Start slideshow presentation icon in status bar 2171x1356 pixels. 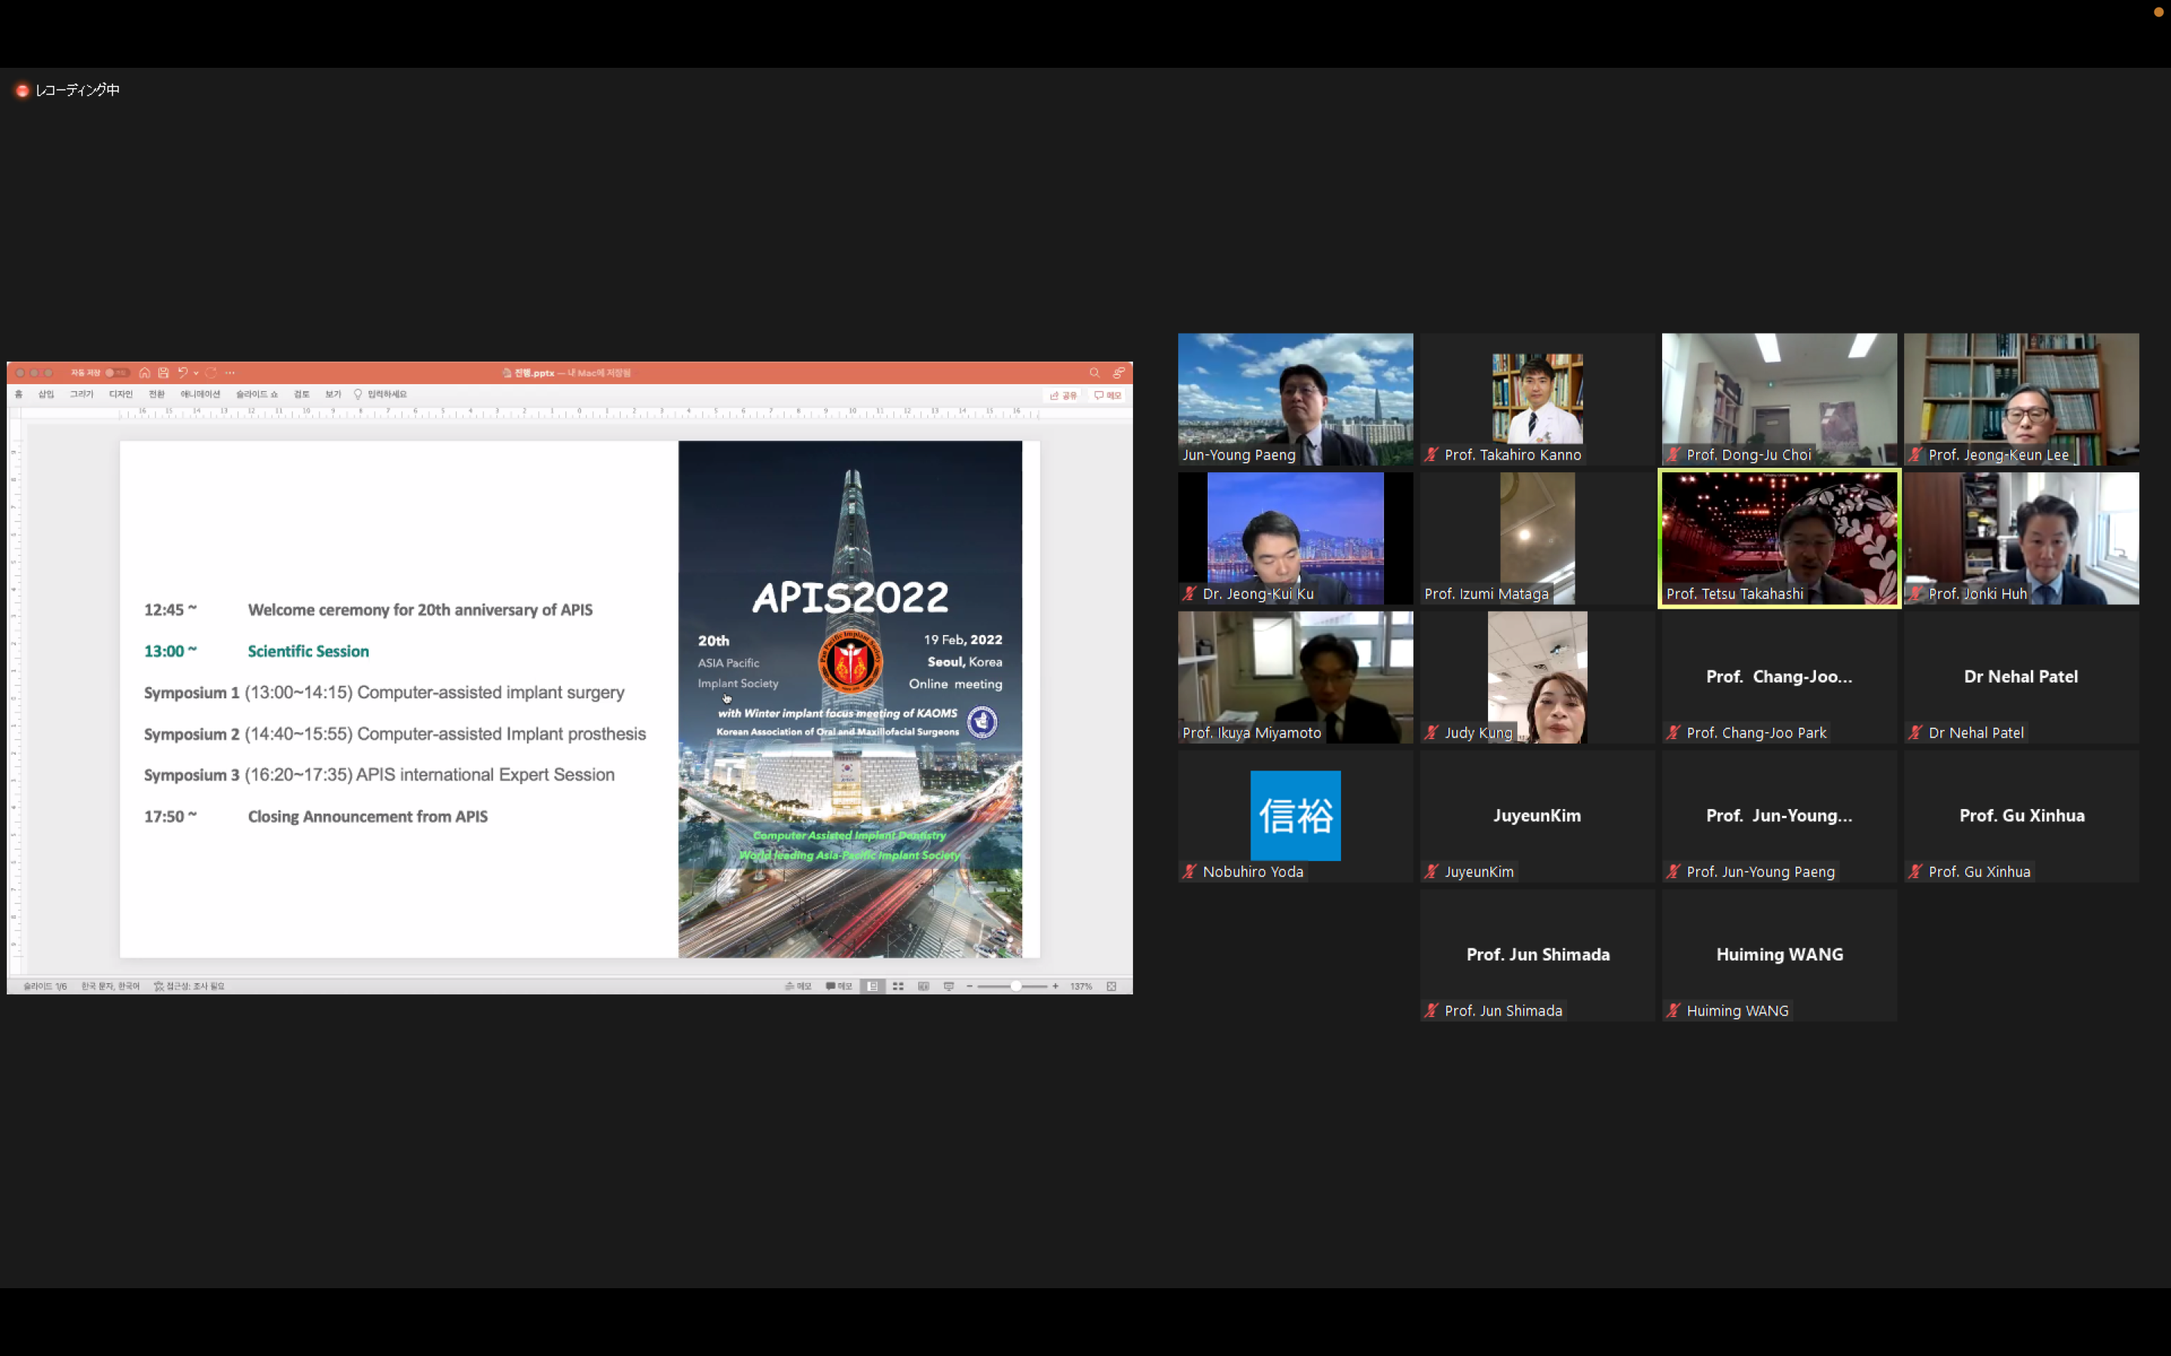coord(949,987)
